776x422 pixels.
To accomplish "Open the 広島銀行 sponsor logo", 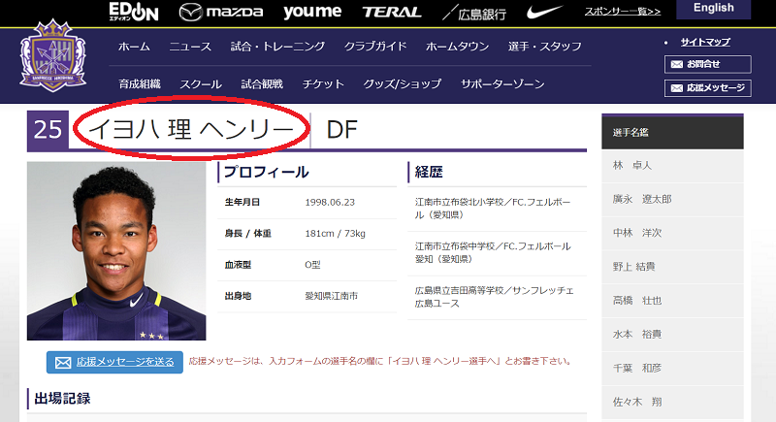I will coord(474,14).
